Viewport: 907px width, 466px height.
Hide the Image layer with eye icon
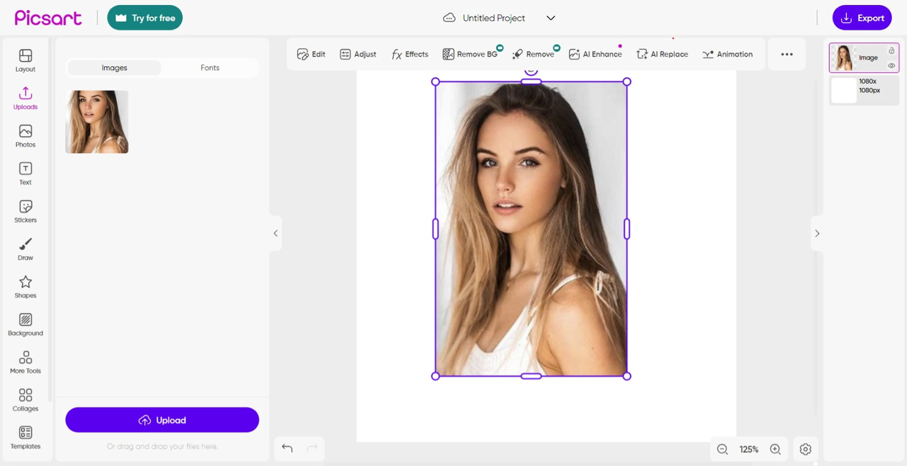[891, 66]
